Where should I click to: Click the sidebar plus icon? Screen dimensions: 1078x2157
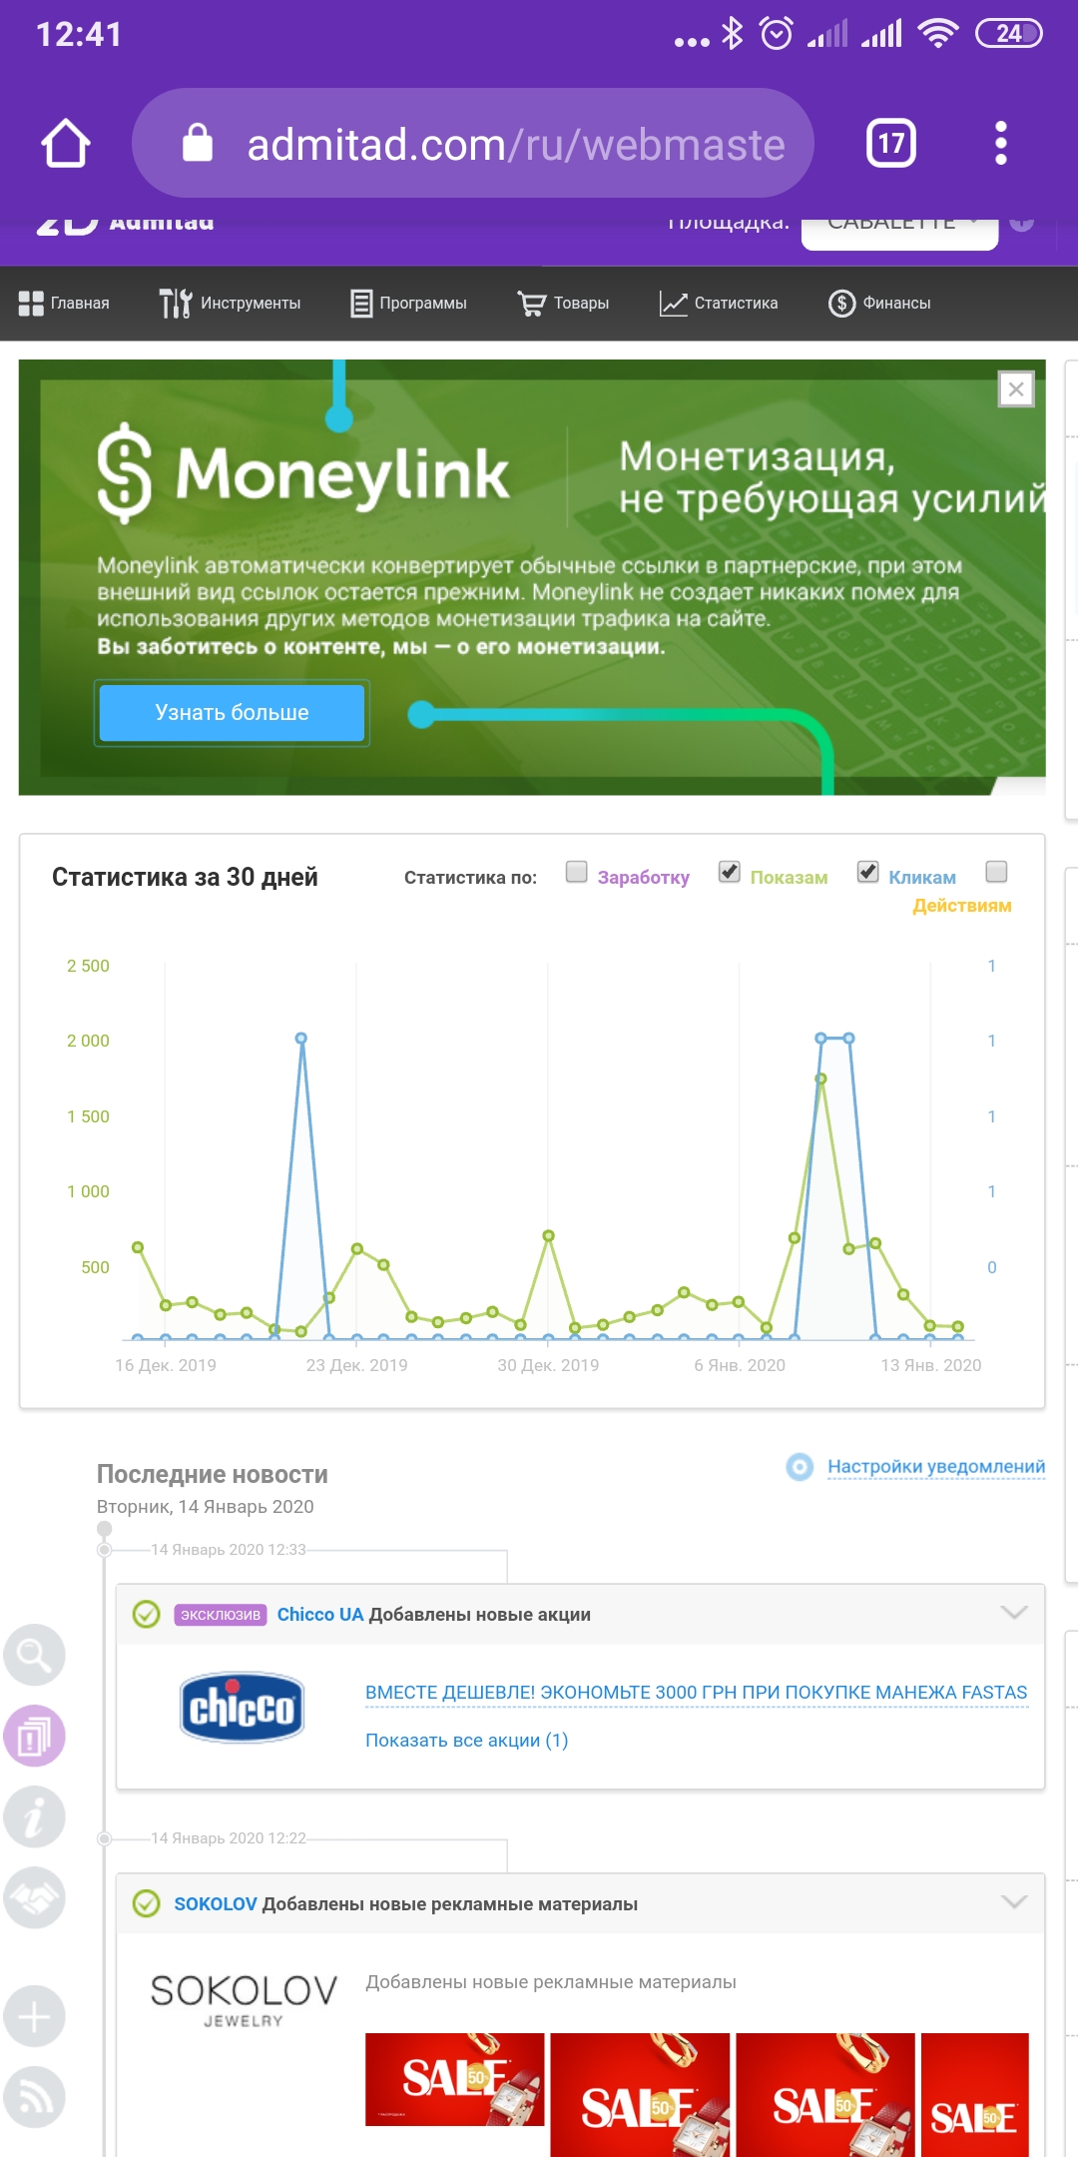[34, 2016]
